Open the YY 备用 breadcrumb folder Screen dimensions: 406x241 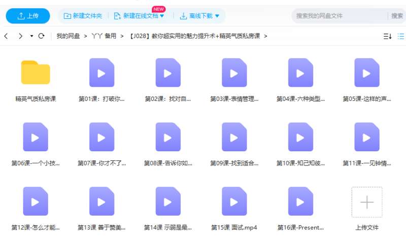click(x=104, y=36)
